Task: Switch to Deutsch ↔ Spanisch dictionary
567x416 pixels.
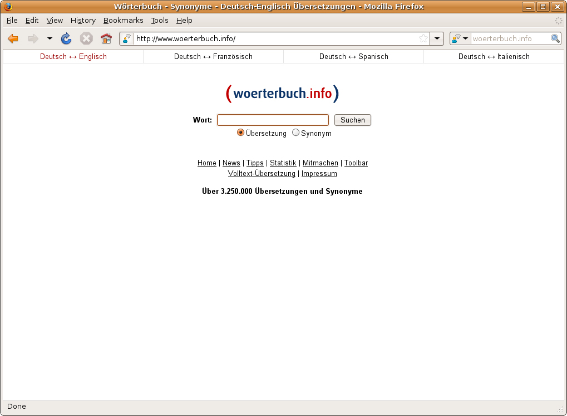Action: point(354,56)
